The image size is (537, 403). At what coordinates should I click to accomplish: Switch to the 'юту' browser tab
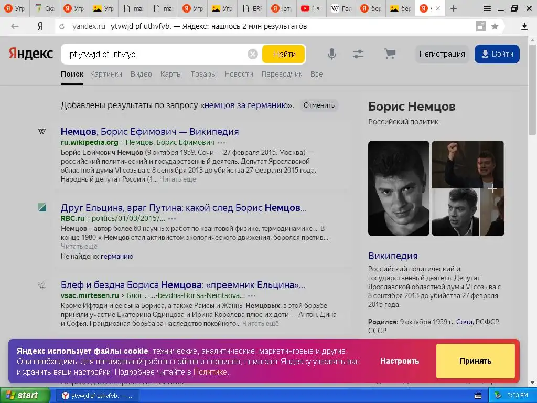[281, 8]
